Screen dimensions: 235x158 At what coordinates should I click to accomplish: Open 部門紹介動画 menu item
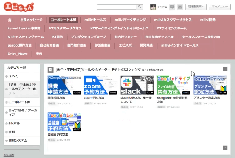[x=77, y=45]
